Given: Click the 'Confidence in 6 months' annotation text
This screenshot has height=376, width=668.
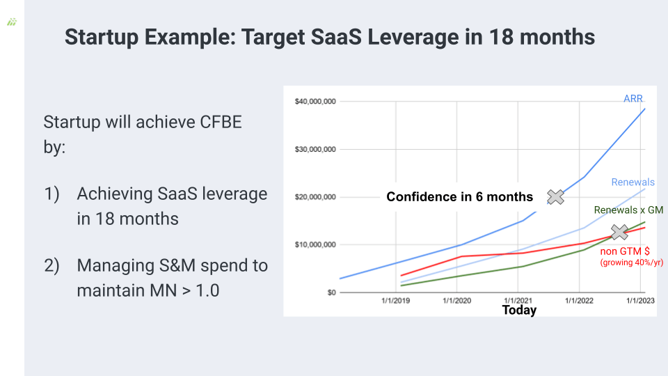Looking at the screenshot, I should (x=460, y=197).
